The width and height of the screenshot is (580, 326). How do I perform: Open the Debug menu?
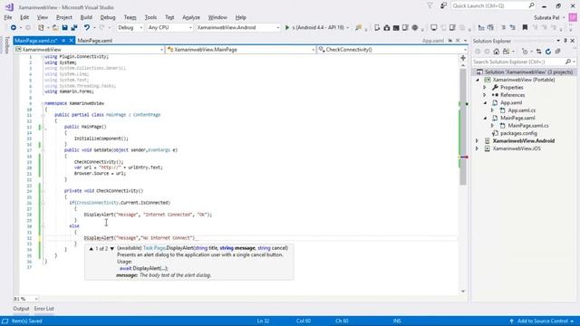coord(108,17)
